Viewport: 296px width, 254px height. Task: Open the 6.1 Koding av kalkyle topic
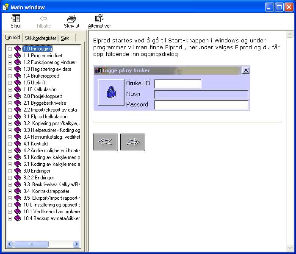52,164
